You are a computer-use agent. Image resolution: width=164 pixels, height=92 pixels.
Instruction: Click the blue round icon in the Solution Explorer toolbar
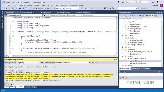coord(156,16)
